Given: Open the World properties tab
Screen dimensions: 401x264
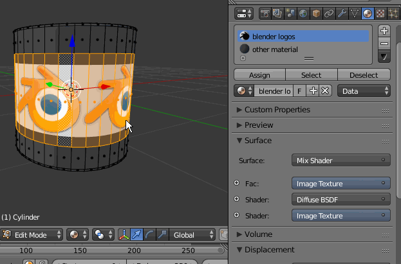Looking at the screenshot, I should [303, 13].
